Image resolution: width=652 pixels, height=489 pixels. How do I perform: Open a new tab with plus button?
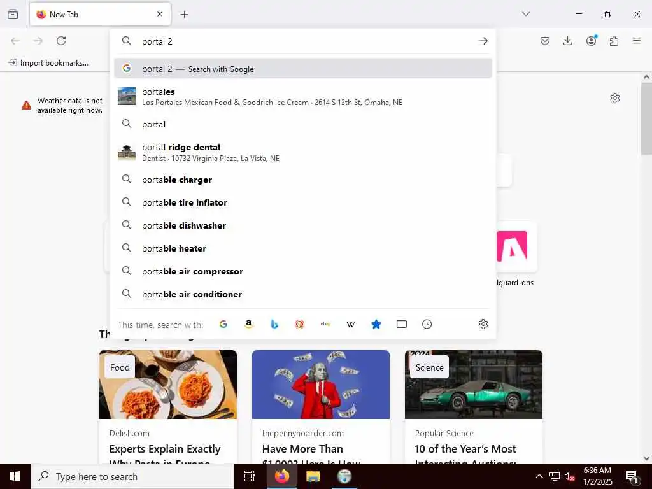[184, 15]
